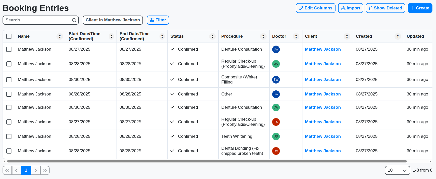Sort by the Doctor column

(x=296, y=36)
